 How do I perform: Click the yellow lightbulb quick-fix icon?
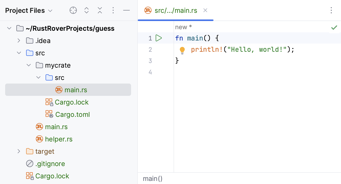click(182, 50)
